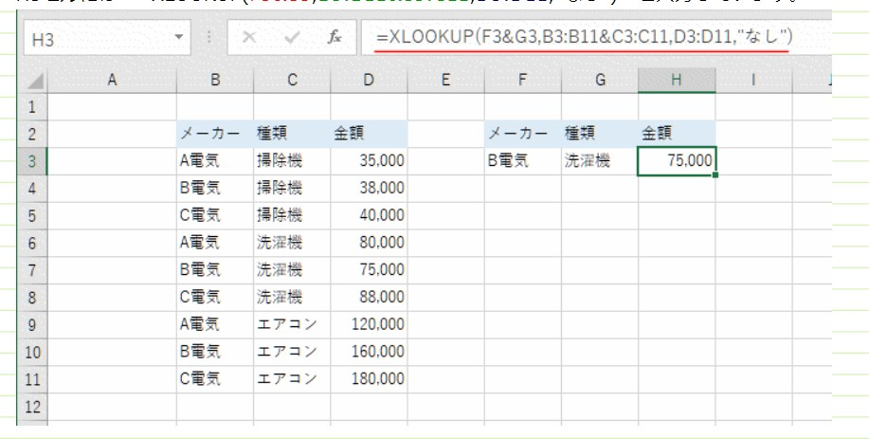This screenshot has width=869, height=439.
Task: Click into the XLOOKUP formula in formula bar
Action: coord(583,38)
